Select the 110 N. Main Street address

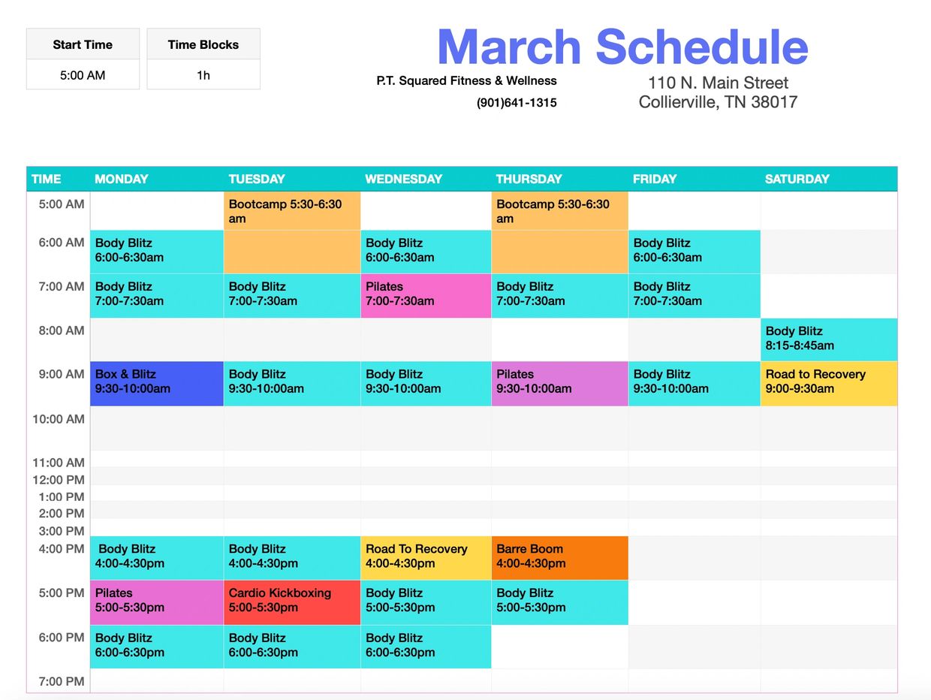(x=718, y=83)
